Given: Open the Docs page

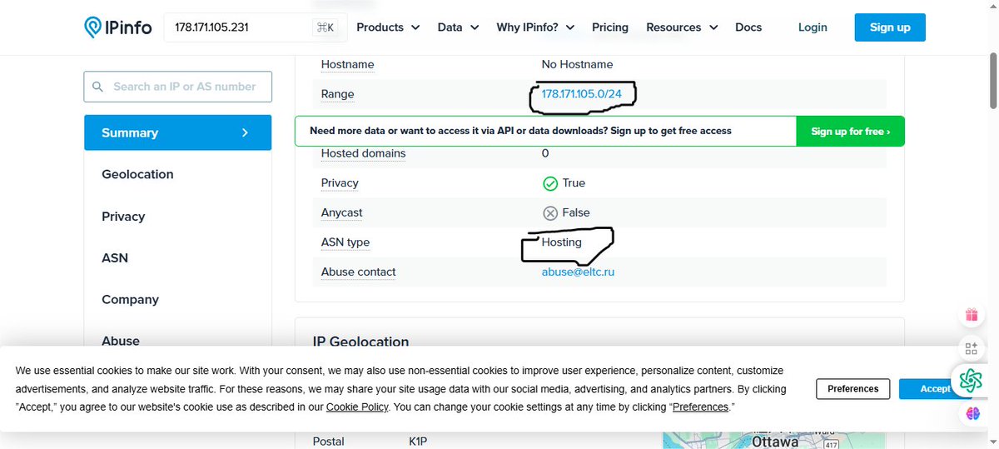Looking at the screenshot, I should [x=748, y=27].
